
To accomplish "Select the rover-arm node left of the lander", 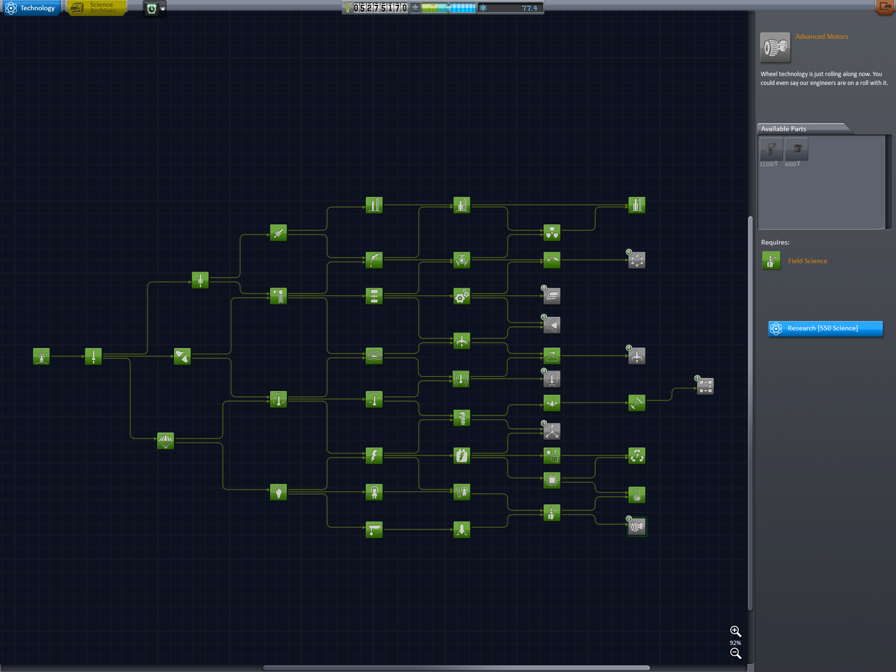I will click(x=374, y=530).
